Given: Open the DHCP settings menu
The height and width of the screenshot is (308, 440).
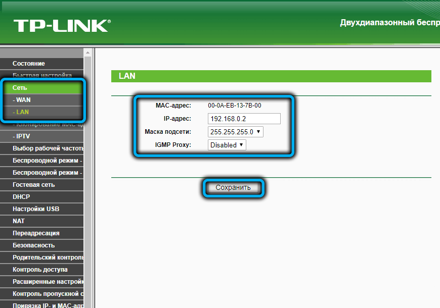Looking at the screenshot, I should click(x=21, y=197).
